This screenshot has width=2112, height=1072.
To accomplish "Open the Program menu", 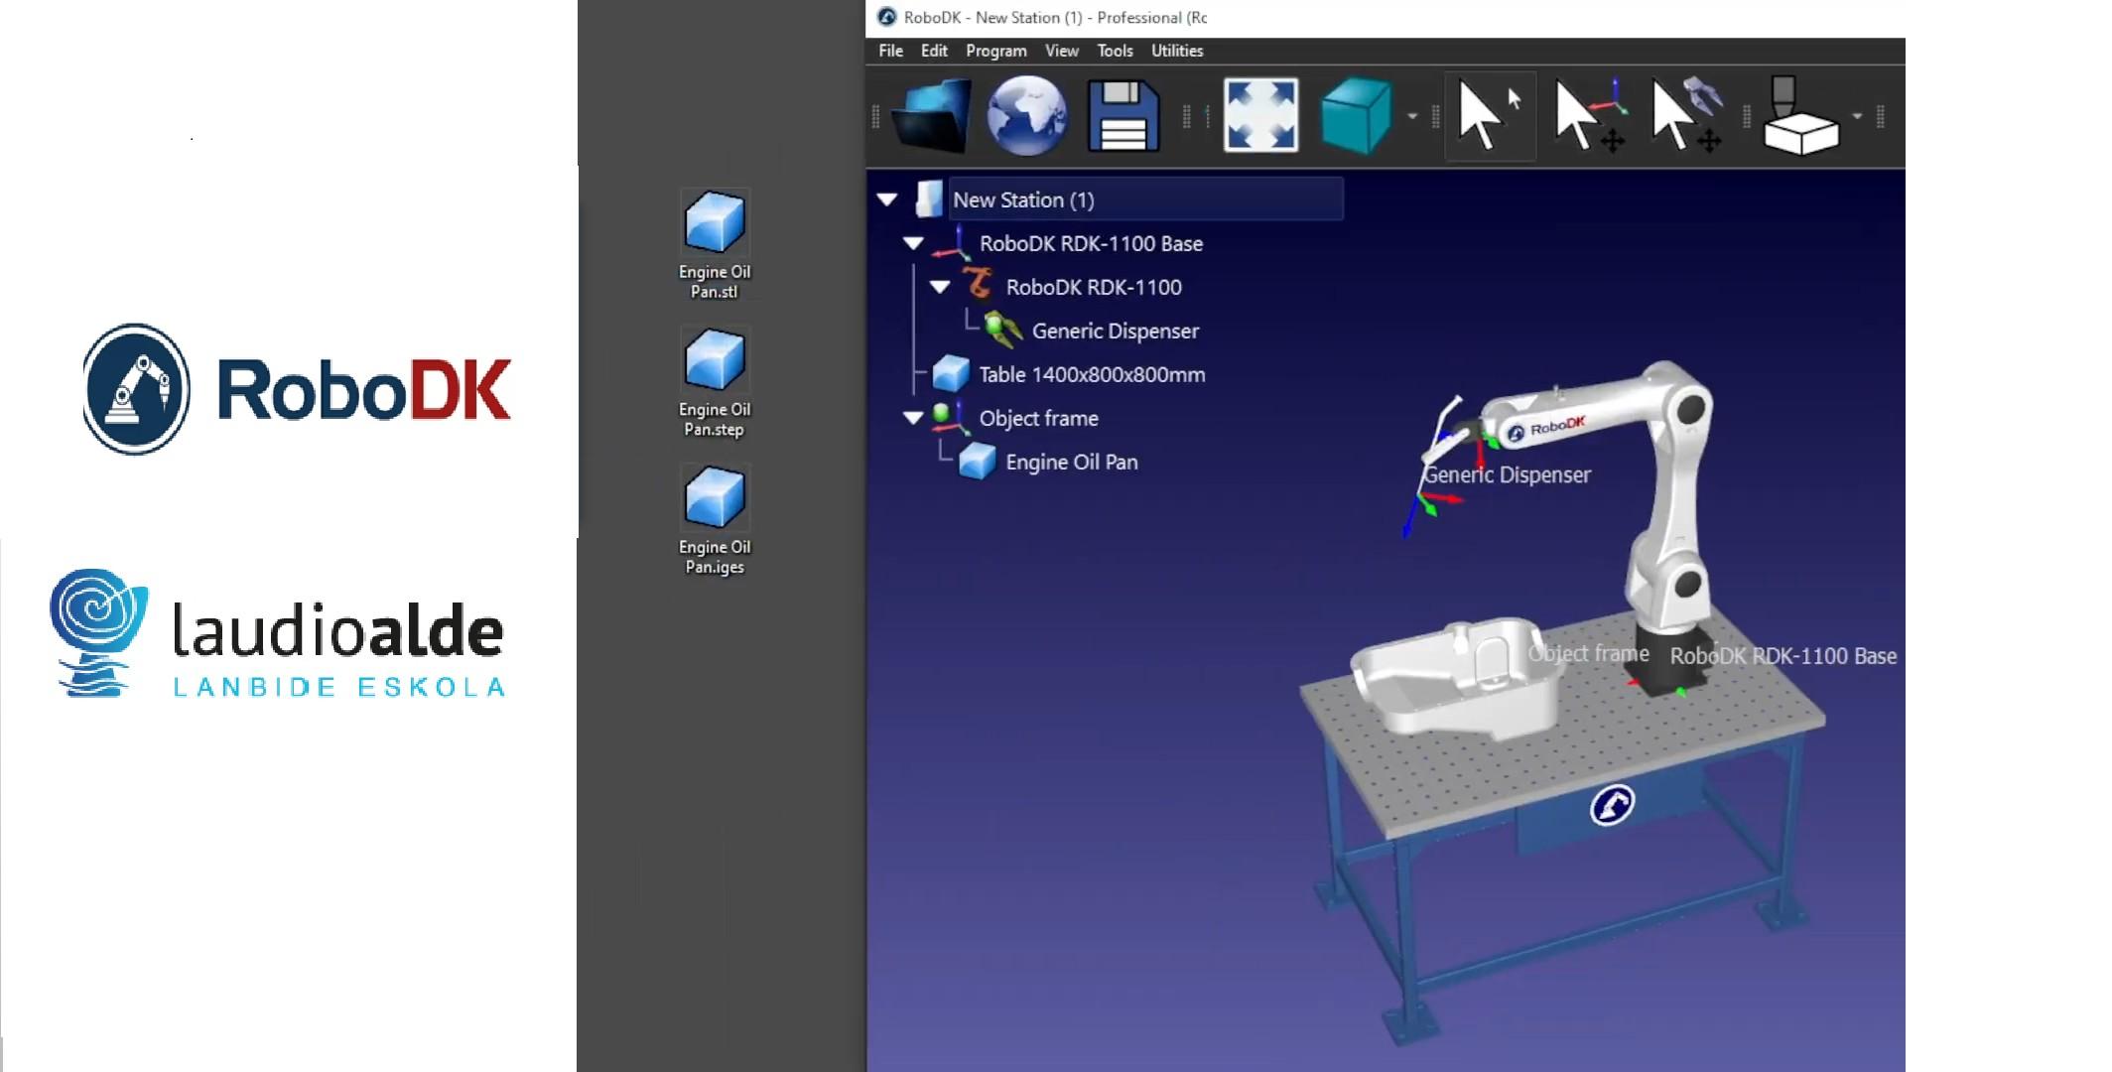I will 995,51.
